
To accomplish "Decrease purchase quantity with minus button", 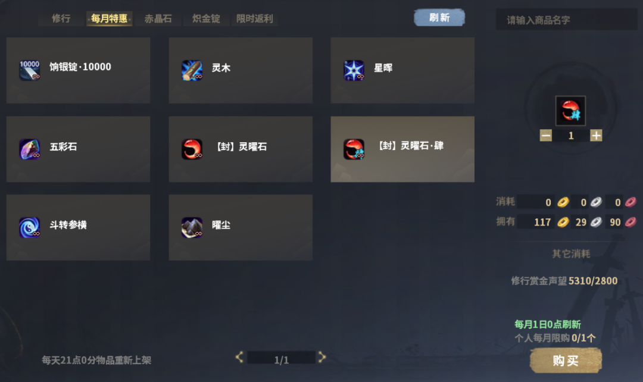I will pos(546,135).
